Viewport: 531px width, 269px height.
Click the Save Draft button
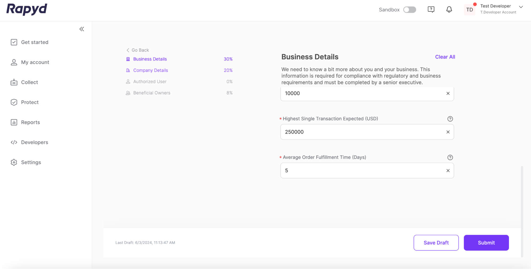(436, 243)
